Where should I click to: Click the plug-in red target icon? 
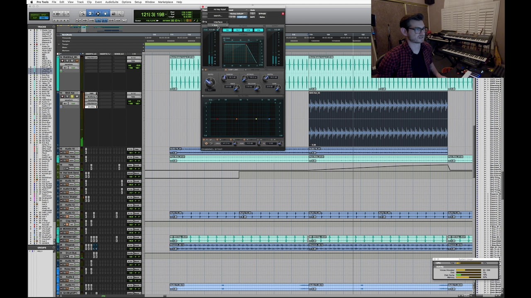coord(283,14)
